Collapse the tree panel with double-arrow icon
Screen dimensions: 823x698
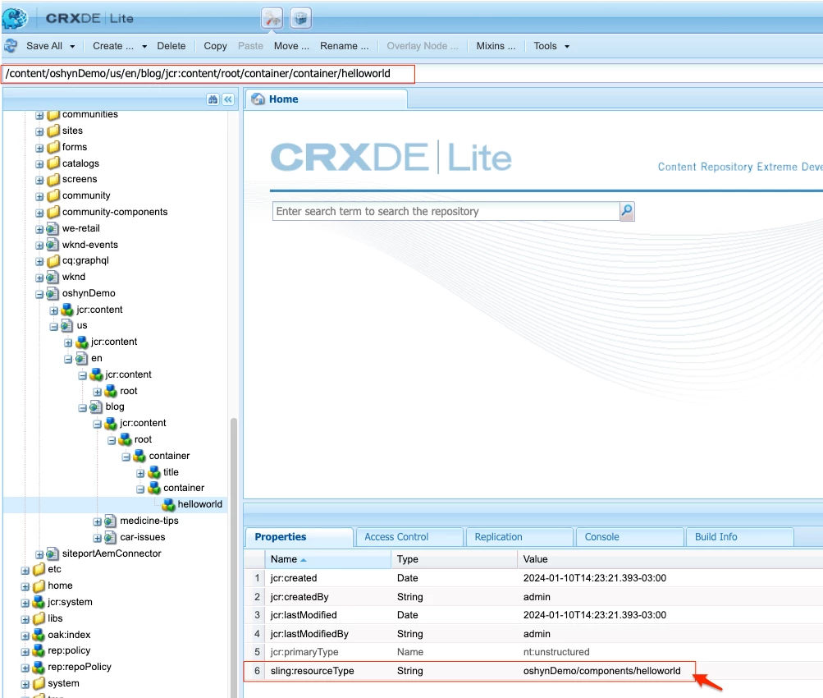pos(228,99)
